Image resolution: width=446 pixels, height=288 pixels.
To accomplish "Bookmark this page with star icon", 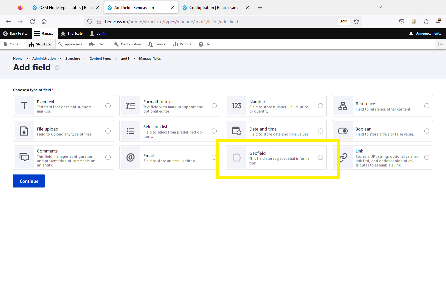I will pos(356,22).
